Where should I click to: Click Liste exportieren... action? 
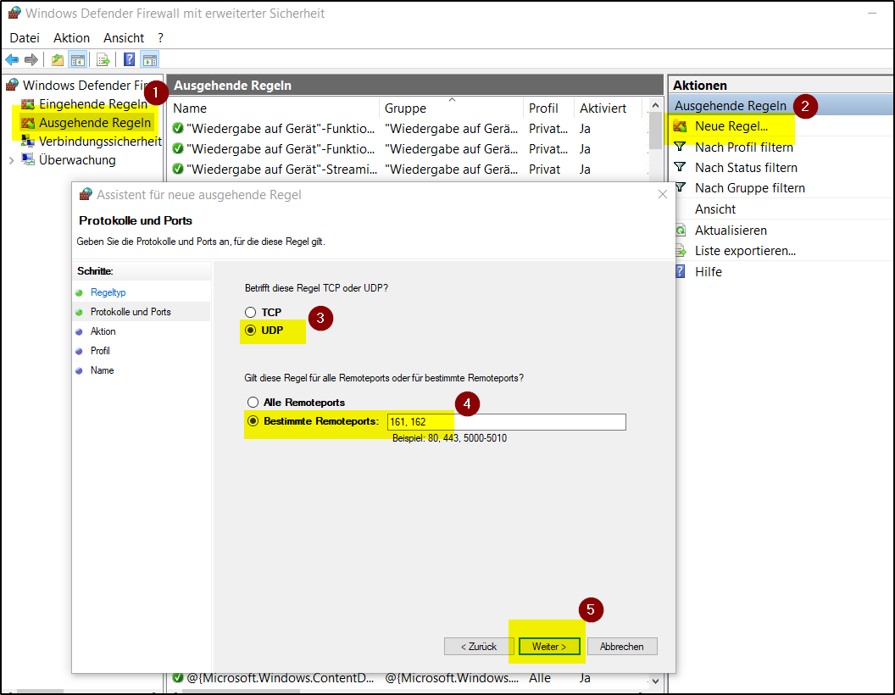pos(745,251)
